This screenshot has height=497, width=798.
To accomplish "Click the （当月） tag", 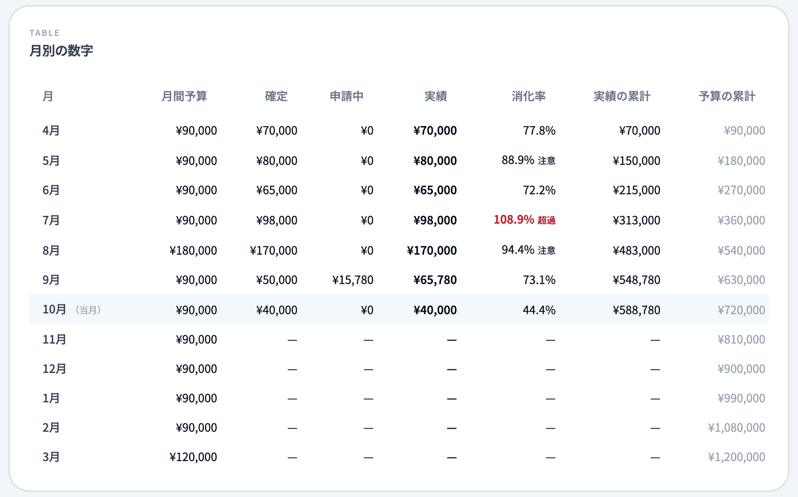I will 88,310.
